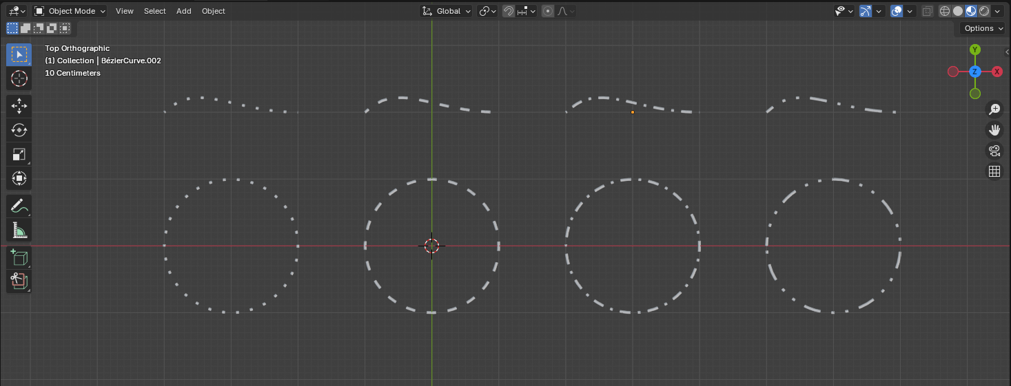The width and height of the screenshot is (1011, 386).
Task: Set selection mode to new selection
Action: [12, 28]
